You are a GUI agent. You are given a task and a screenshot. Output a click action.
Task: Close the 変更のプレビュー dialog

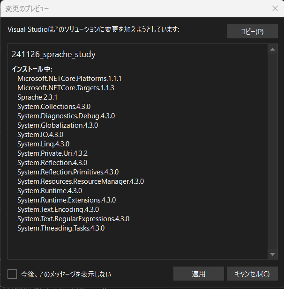[x=275, y=8]
